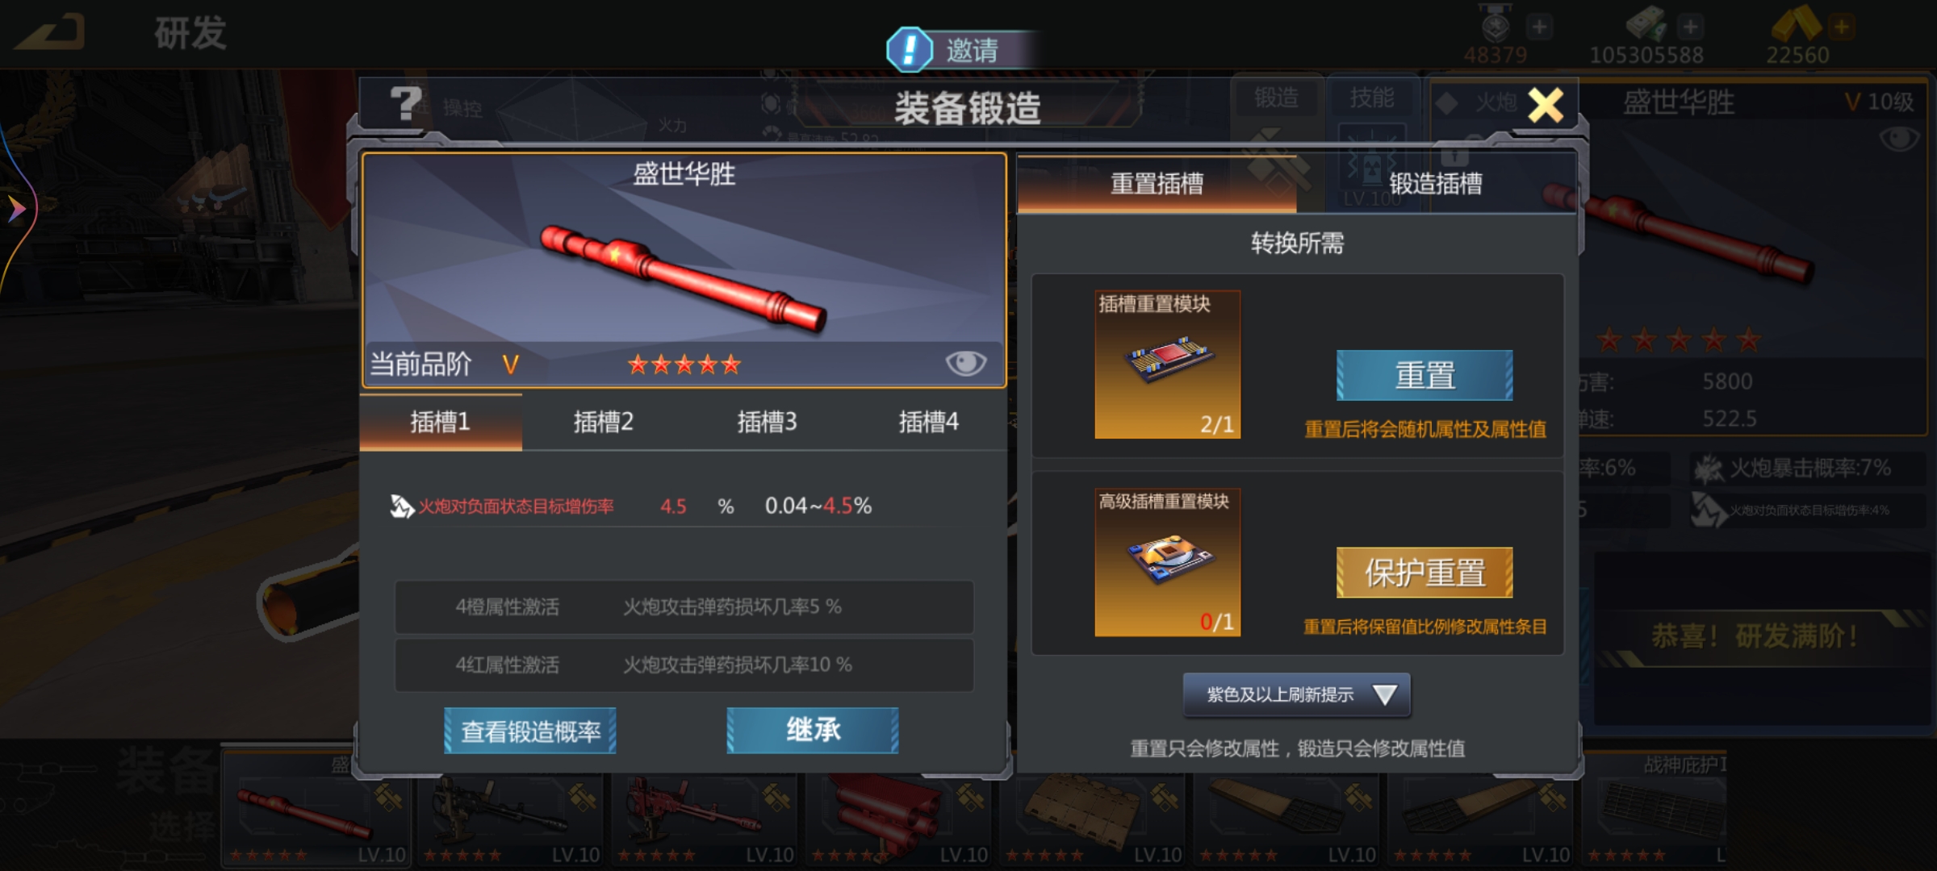This screenshot has height=871, width=1937.
Task: Click the 保护重置 button
Action: (x=1425, y=573)
